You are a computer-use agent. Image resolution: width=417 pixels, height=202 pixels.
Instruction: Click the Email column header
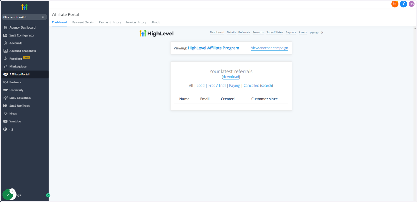click(x=205, y=99)
